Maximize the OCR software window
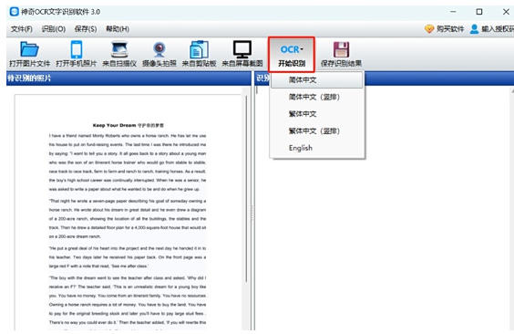Image resolution: width=514 pixels, height=334 pixels. [x=479, y=12]
